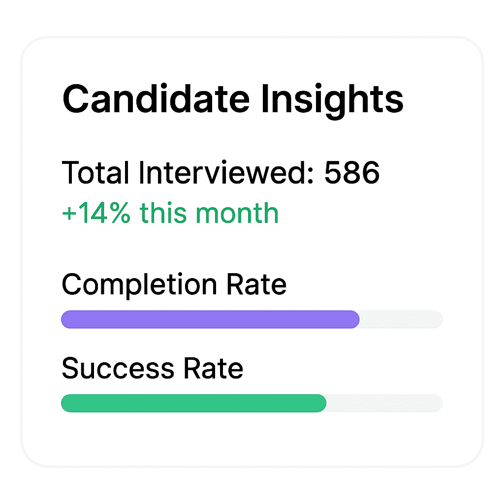Click the Success Rate label
Viewport: 504px width, 504px height.
(152, 368)
